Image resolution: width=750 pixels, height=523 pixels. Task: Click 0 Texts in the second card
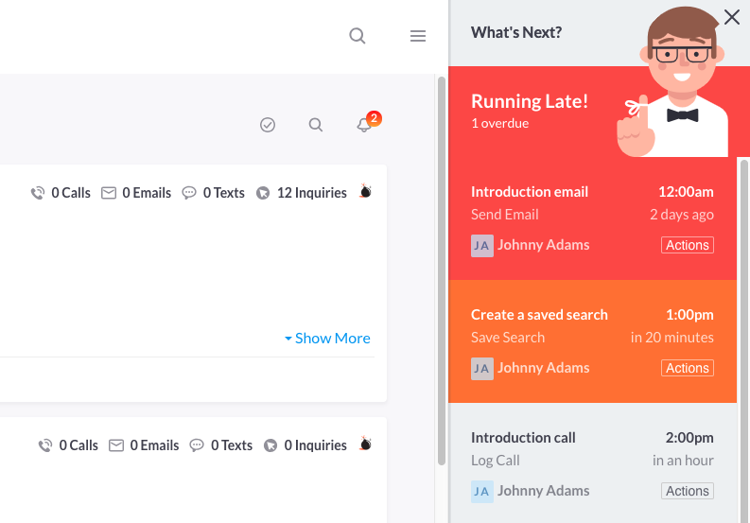(x=232, y=445)
